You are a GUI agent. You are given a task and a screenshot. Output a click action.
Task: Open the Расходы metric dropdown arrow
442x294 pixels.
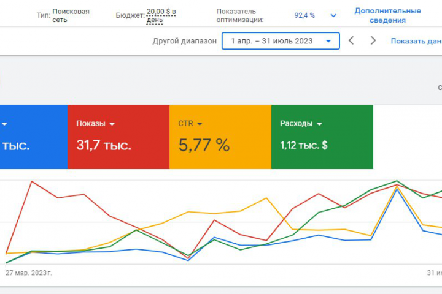(x=319, y=124)
